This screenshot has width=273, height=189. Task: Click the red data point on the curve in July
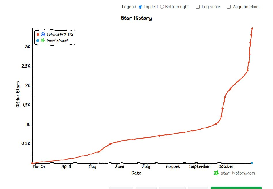[x=159, y=136]
